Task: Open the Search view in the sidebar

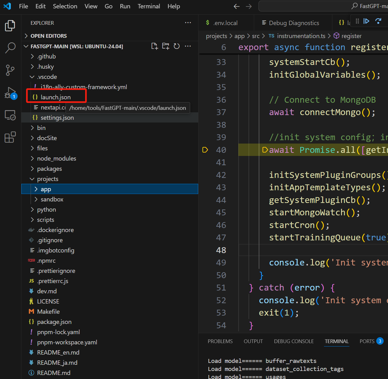Action: pos(10,48)
